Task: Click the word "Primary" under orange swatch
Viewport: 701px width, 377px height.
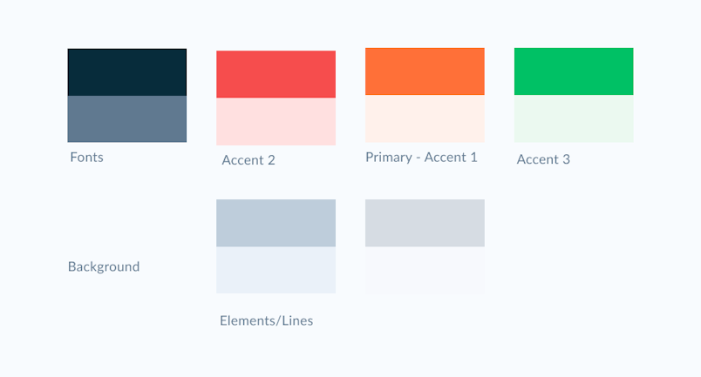Action: coord(388,158)
